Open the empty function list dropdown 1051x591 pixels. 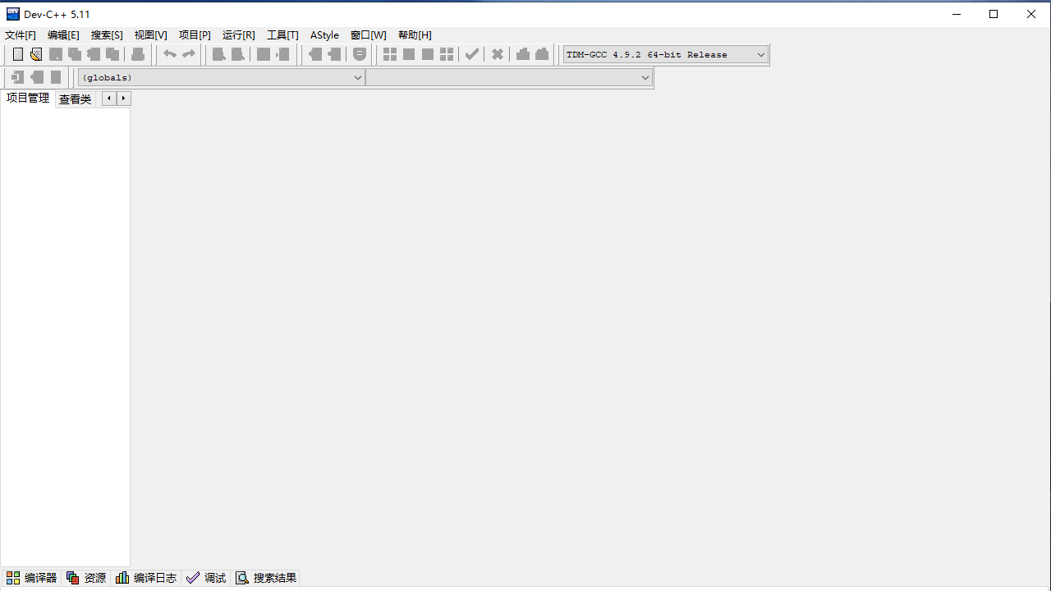pyautogui.click(x=645, y=77)
